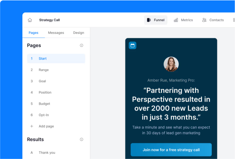The width and height of the screenshot is (235, 159).
Task: Select page 2 Range
Action: coord(56,70)
